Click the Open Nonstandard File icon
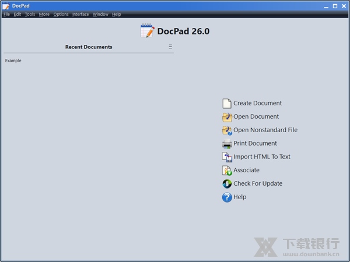 (227, 130)
